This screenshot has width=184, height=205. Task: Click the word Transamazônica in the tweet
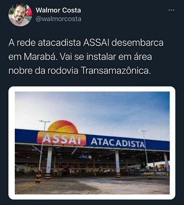pyautogui.click(x=115, y=71)
